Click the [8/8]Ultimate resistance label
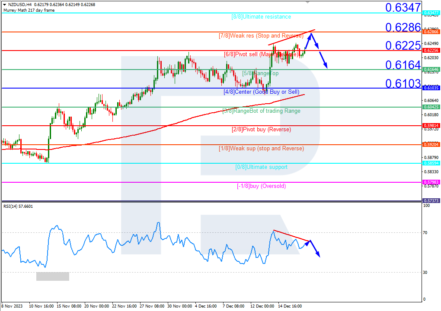Image resolution: width=441 pixels, height=311 pixels. click(x=261, y=17)
